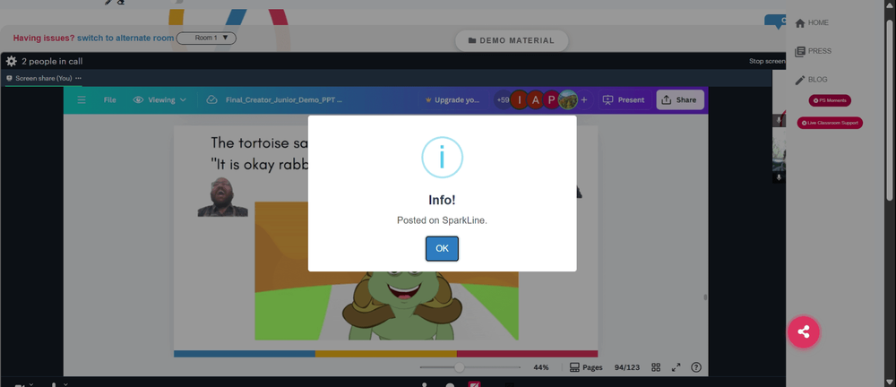The height and width of the screenshot is (387, 896).
Task: Click the info circle icon in dialog
Action: coord(442,157)
